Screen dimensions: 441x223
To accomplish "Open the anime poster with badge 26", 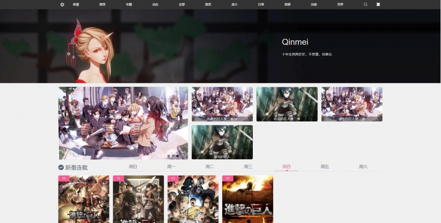I will 248,199.
